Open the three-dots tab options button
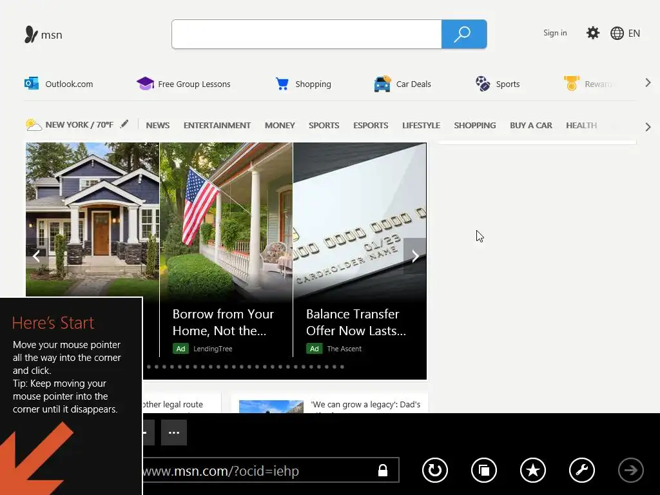The image size is (660, 495). pyautogui.click(x=174, y=432)
